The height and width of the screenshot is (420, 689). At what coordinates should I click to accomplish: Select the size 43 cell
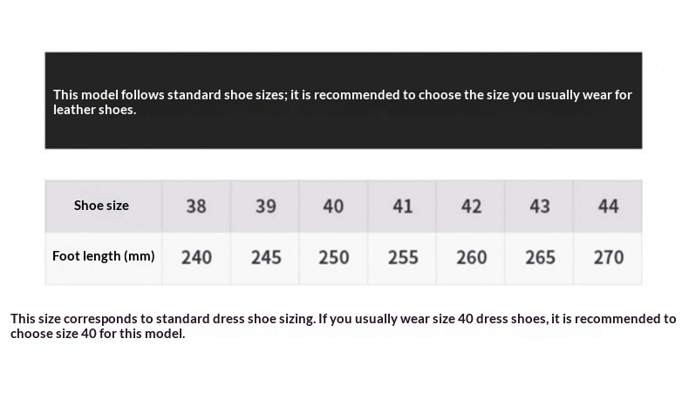540,206
